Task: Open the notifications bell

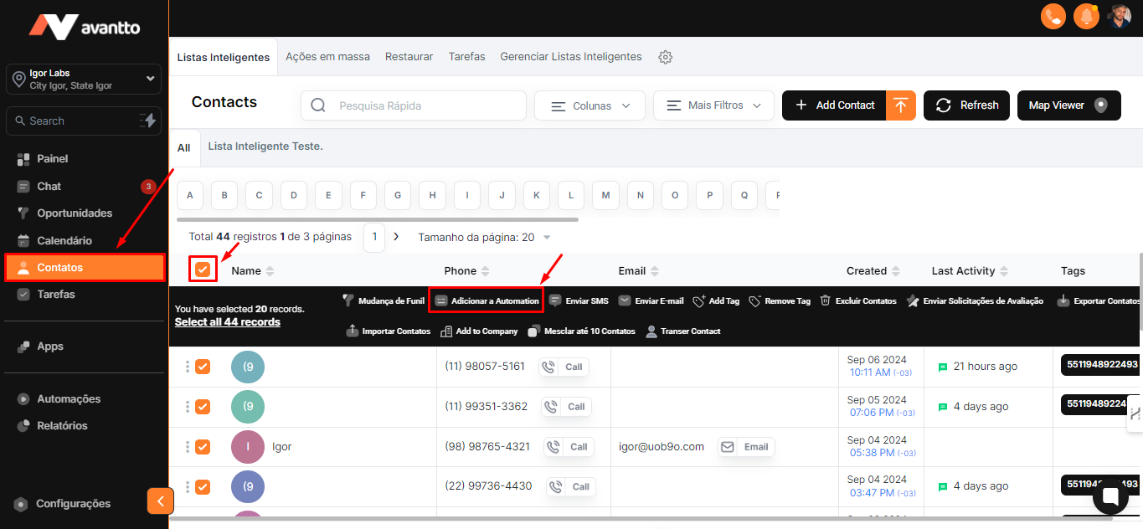Action: [x=1087, y=16]
